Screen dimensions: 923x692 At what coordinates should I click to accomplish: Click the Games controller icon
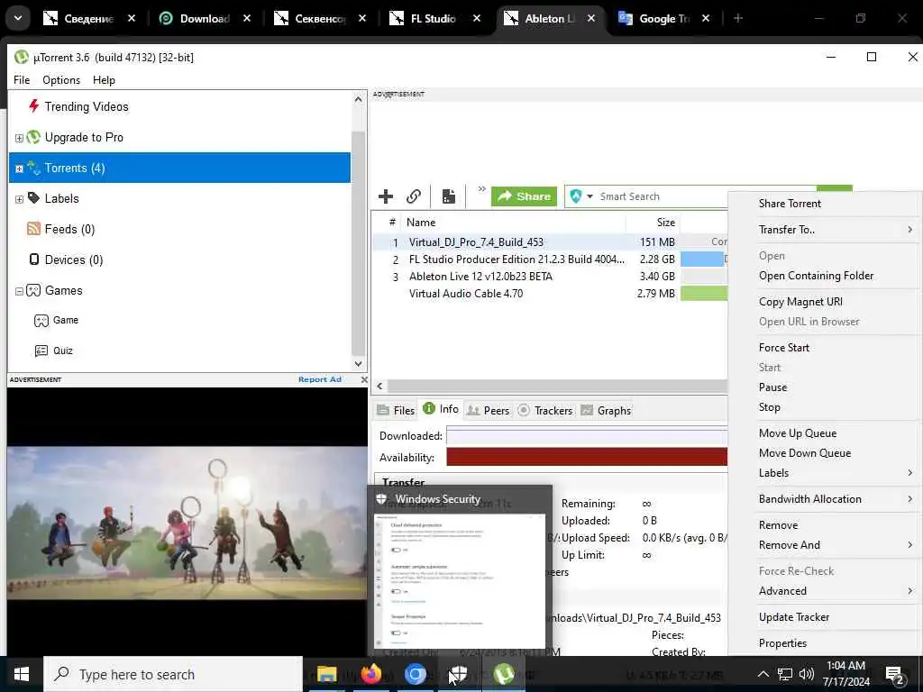pyautogui.click(x=33, y=290)
